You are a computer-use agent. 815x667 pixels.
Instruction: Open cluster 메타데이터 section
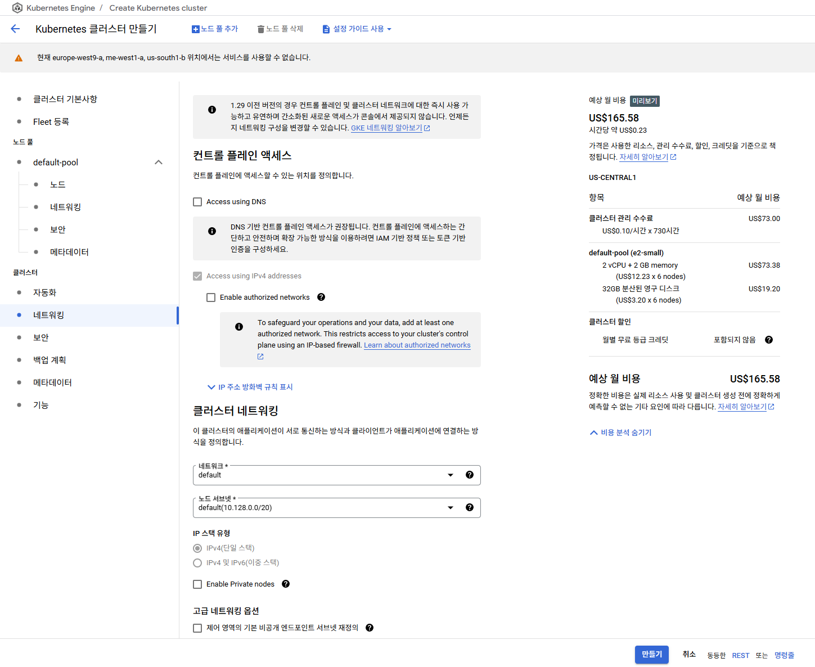53,382
